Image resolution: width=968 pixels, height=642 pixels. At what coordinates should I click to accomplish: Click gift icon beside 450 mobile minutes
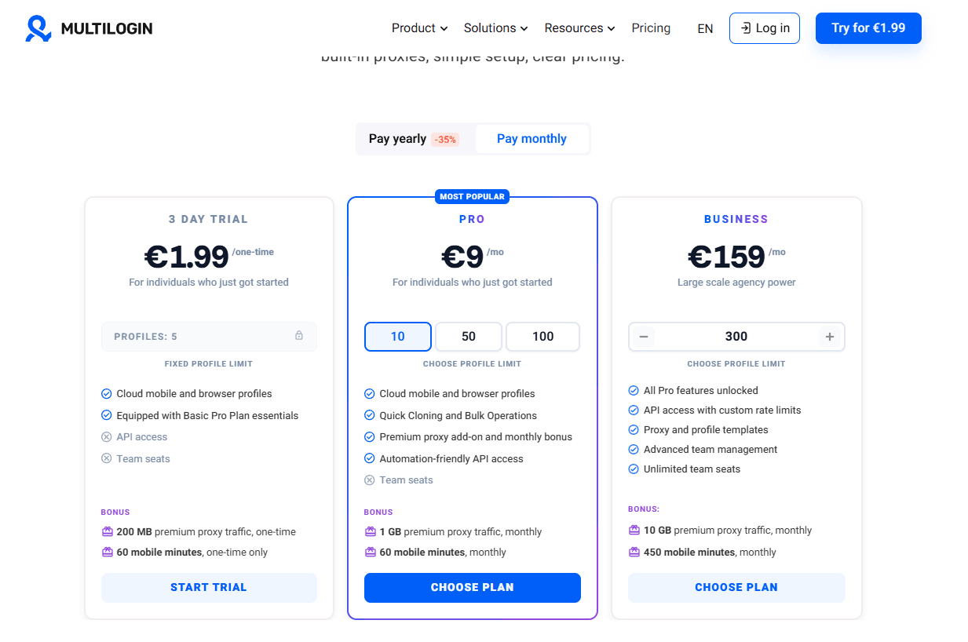(x=634, y=553)
